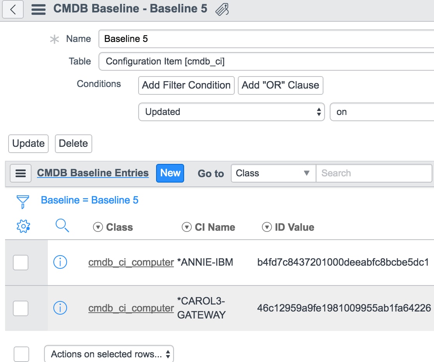Open the 'on' operator dropdown
The width and height of the screenshot is (434, 362).
382,112
